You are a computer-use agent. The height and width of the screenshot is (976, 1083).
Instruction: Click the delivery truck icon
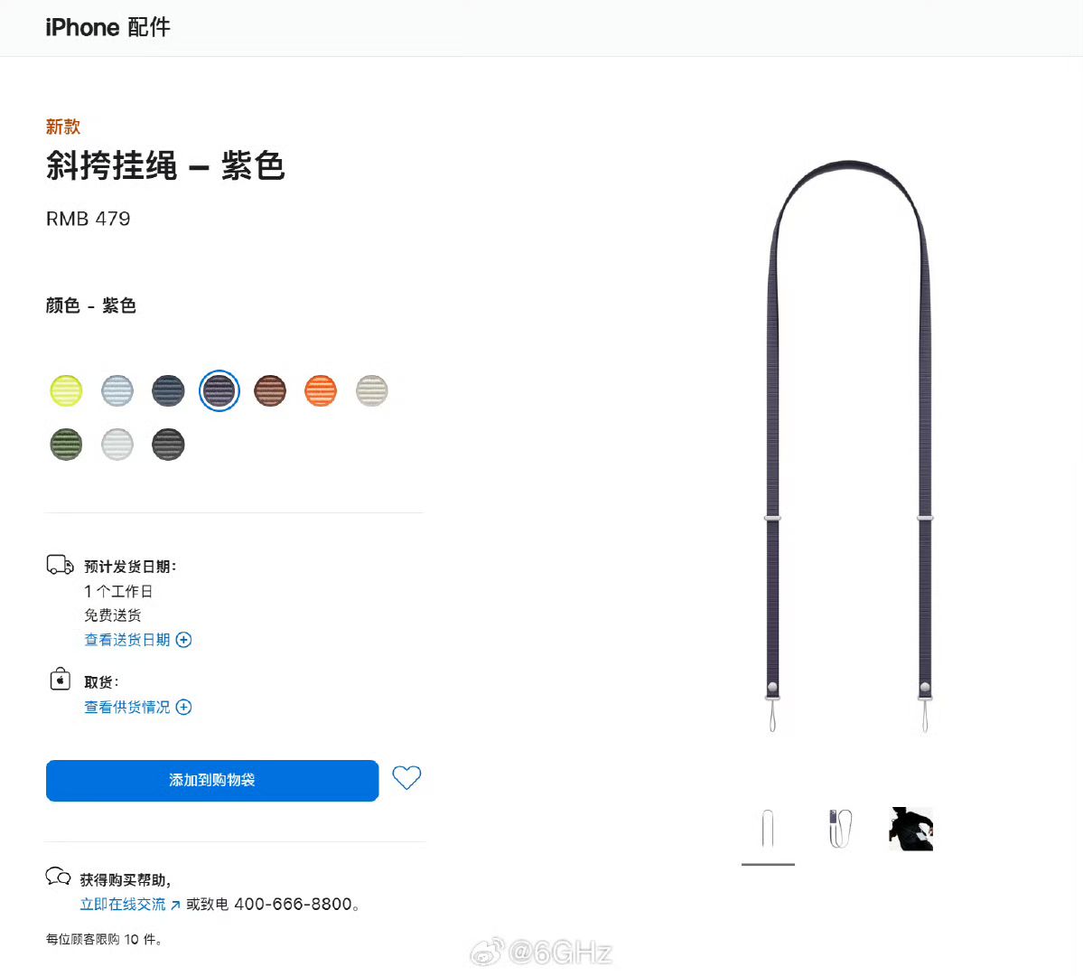coord(61,565)
